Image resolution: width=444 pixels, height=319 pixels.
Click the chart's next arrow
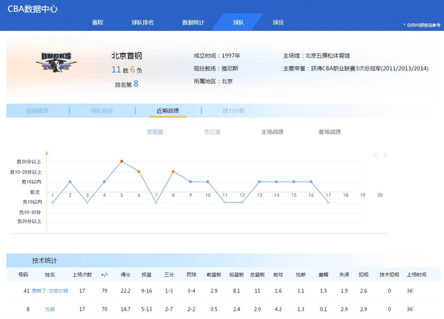(x=385, y=155)
